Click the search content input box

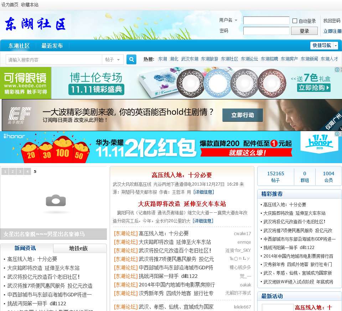pos(54,59)
